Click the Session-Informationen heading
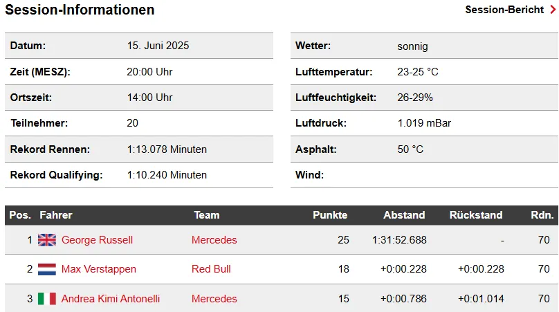Screen dimensions: 559x312 pyautogui.click(x=80, y=10)
